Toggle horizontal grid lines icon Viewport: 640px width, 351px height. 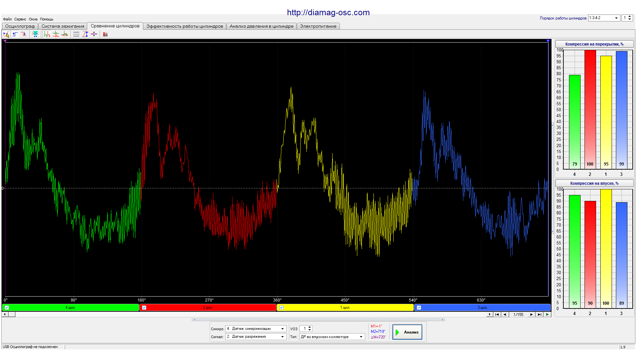(76, 34)
